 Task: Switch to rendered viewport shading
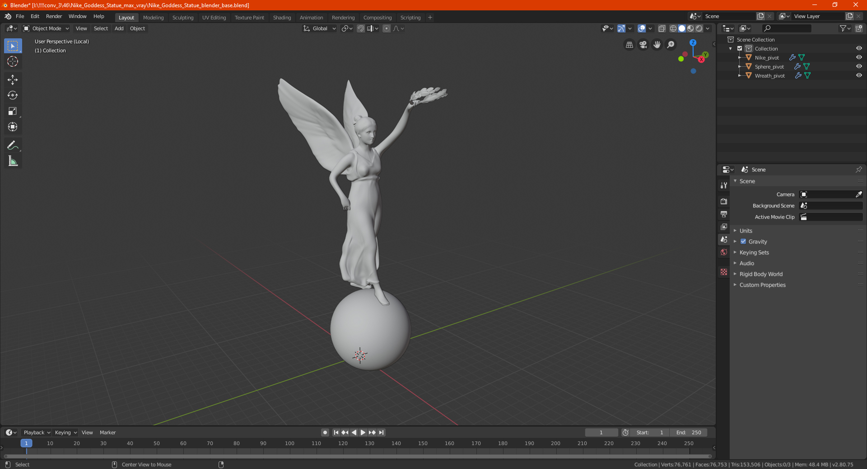tap(699, 28)
